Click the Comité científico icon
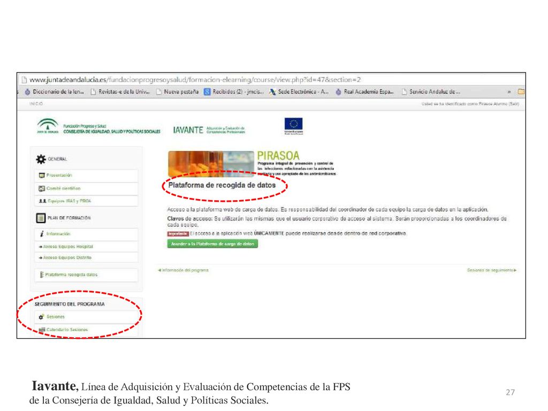This screenshot has height=411, width=548. 42,188
